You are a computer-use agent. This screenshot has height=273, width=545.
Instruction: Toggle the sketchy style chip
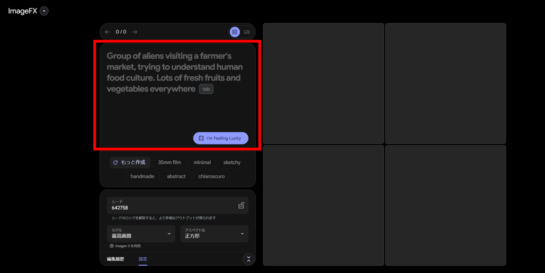[232, 162]
